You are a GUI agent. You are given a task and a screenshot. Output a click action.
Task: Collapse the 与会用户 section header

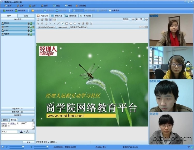18,20
